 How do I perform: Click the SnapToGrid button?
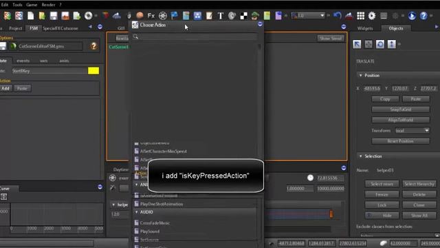pyautogui.click(x=400, y=110)
